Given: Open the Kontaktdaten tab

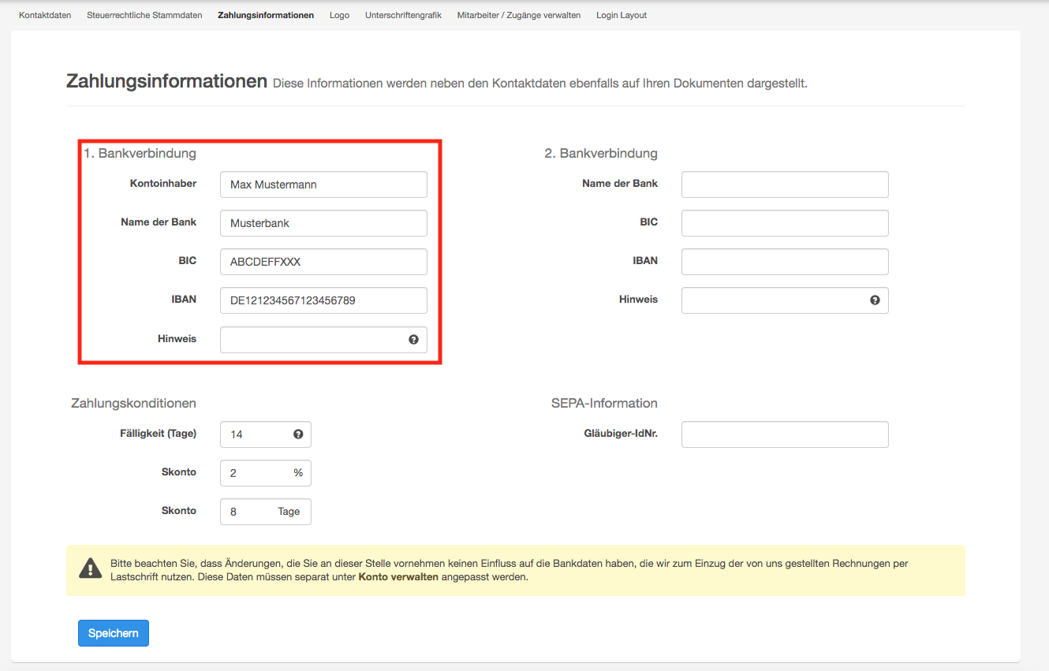Looking at the screenshot, I should point(45,15).
